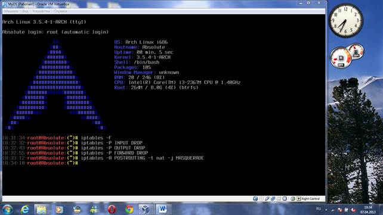Open Windows Explorer from taskbar
This screenshot has width=383, height=215.
coord(41,210)
